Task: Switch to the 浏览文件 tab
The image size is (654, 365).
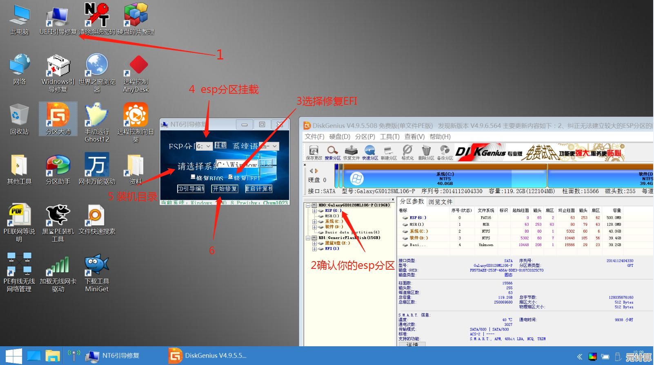Action: [x=440, y=202]
